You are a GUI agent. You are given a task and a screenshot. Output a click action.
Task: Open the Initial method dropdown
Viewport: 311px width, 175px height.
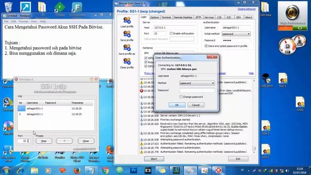[x=236, y=34]
